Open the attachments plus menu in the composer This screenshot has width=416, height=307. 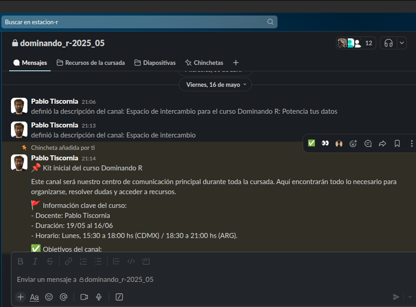21,297
